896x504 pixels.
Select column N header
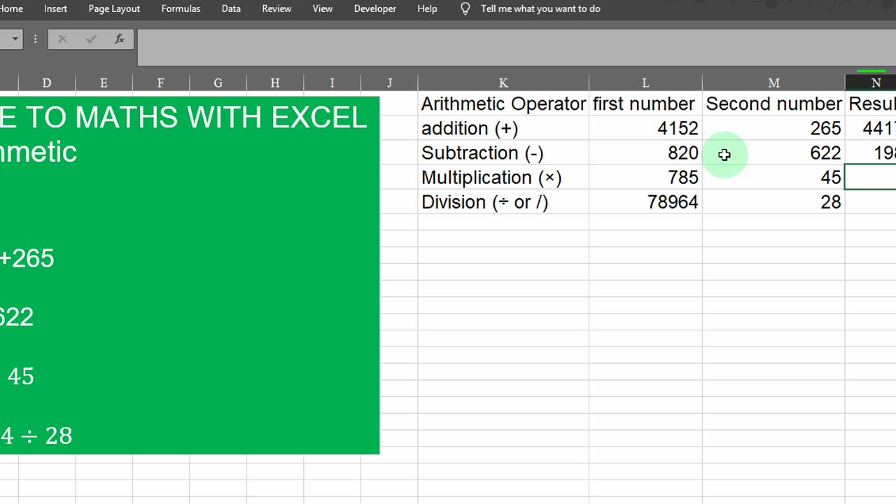click(x=871, y=83)
